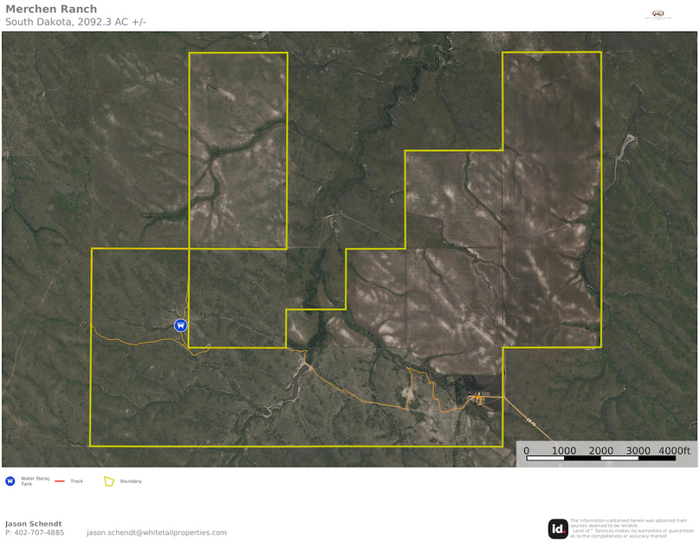
Task: Click the orange Track legend line
Action: 61,480
